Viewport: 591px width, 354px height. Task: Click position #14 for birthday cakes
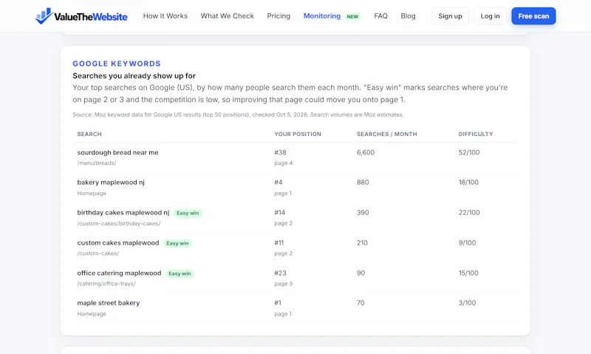(x=280, y=213)
